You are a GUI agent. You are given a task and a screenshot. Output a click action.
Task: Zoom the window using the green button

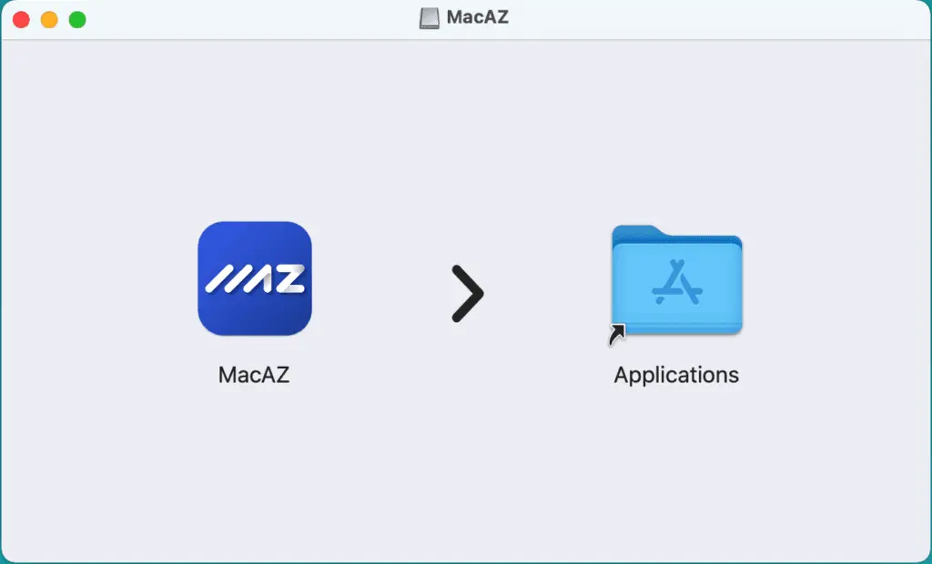(x=77, y=20)
